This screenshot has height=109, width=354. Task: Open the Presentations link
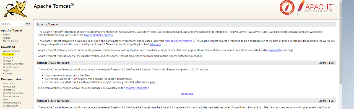click(x=11, y=106)
